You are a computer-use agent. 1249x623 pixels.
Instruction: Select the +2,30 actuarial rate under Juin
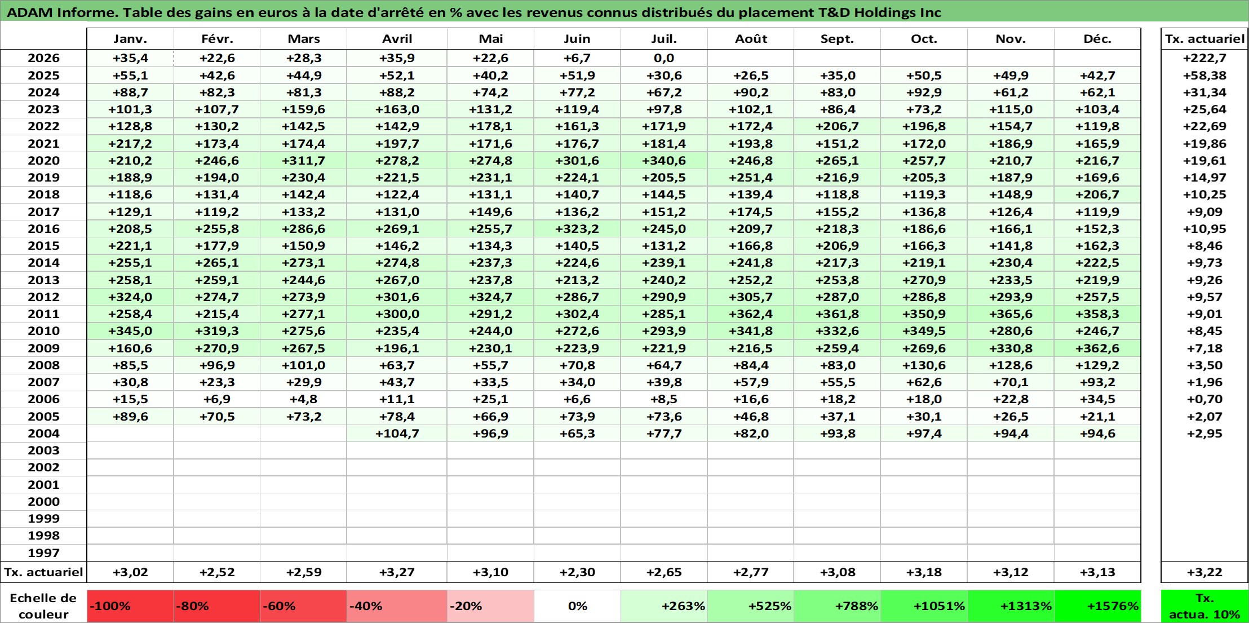tap(577, 572)
